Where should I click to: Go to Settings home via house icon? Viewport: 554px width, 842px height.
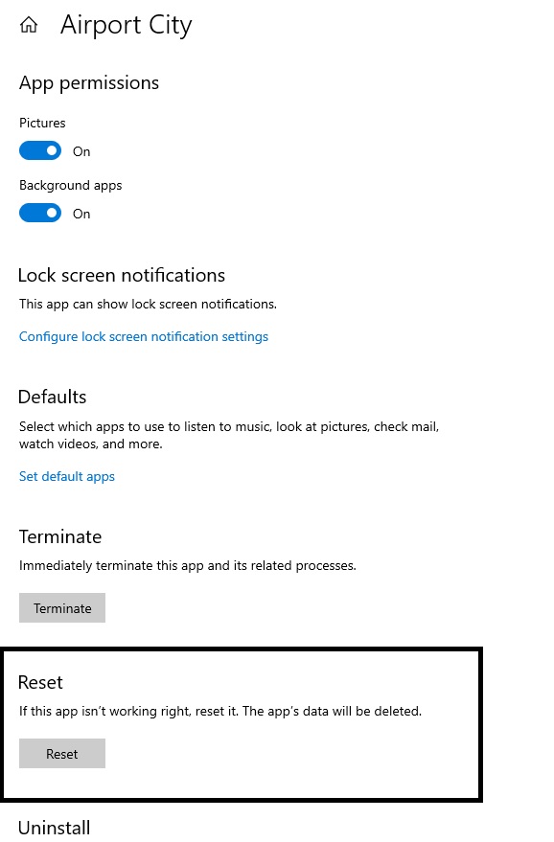coord(29,25)
